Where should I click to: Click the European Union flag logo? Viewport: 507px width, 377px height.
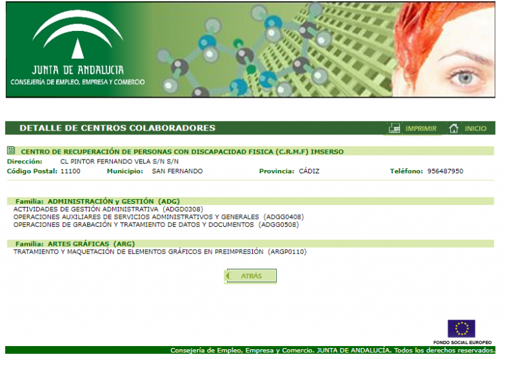(461, 328)
